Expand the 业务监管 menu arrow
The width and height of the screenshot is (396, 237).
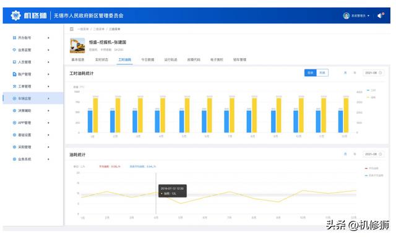click(x=48, y=50)
